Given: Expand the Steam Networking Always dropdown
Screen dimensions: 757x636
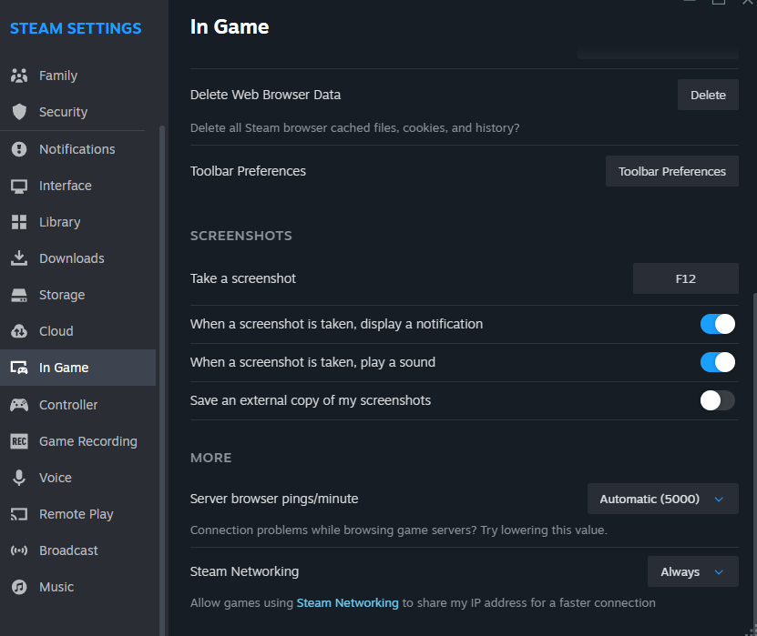Looking at the screenshot, I should click(693, 571).
